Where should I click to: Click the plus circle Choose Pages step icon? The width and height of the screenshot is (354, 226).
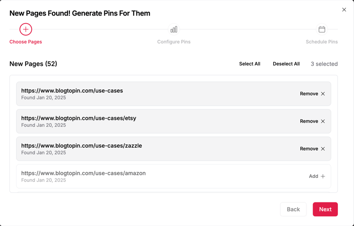(x=25, y=29)
